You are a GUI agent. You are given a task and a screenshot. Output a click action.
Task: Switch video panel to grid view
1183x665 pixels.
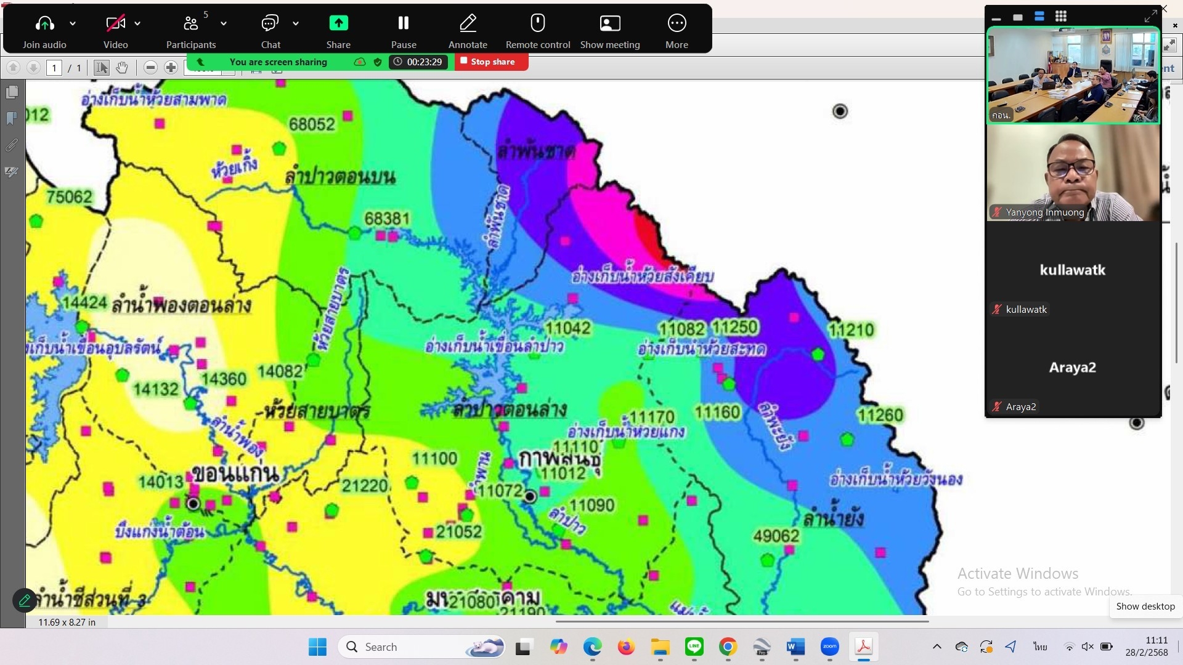[1061, 17]
